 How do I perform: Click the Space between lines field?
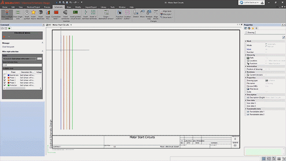[22, 65]
